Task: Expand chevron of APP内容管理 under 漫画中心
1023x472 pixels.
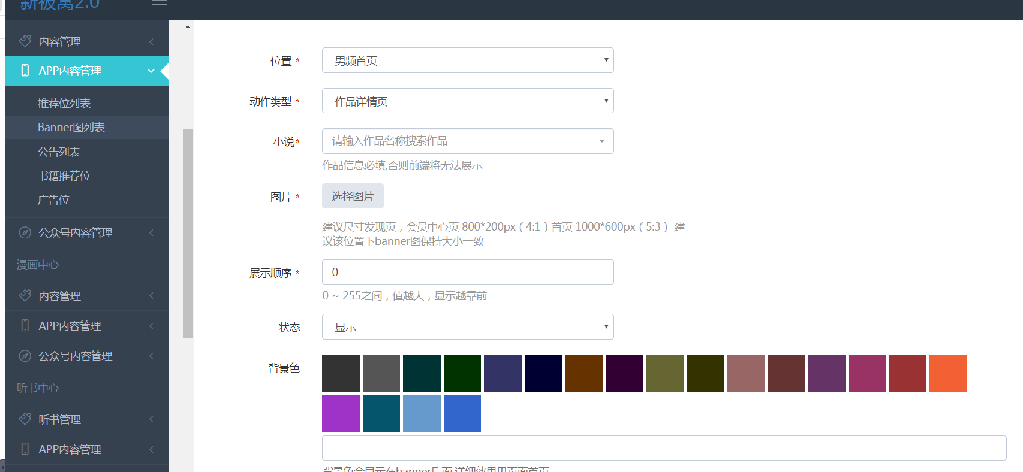Action: point(151,326)
